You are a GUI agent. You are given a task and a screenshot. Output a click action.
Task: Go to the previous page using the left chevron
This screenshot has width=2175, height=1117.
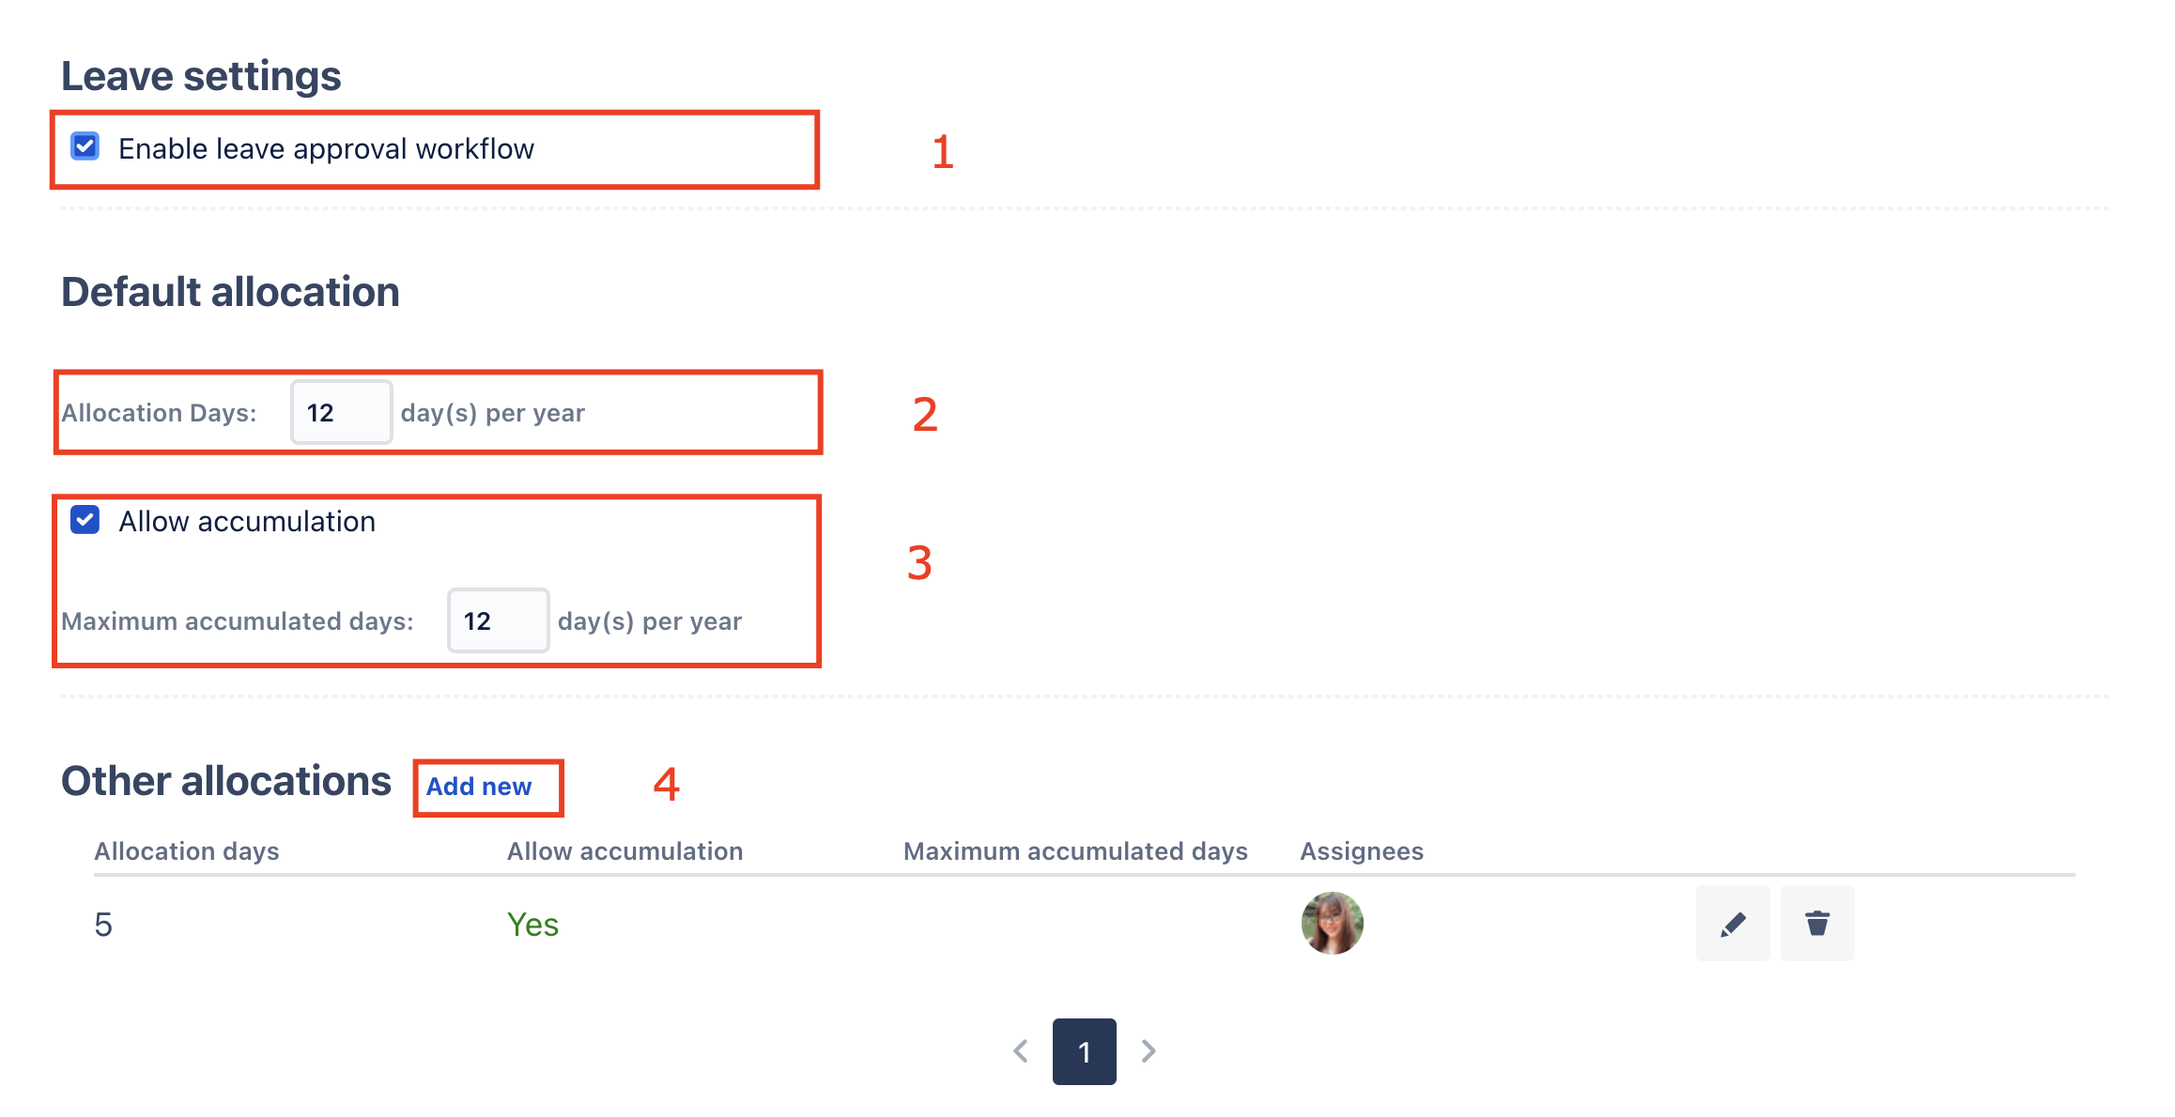point(1021,1051)
